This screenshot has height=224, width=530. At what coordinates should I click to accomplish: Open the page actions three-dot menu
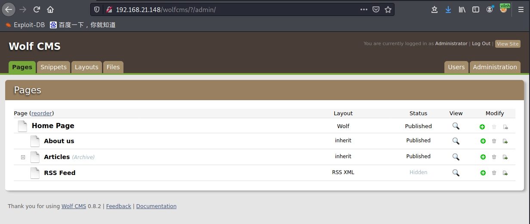pos(364,9)
